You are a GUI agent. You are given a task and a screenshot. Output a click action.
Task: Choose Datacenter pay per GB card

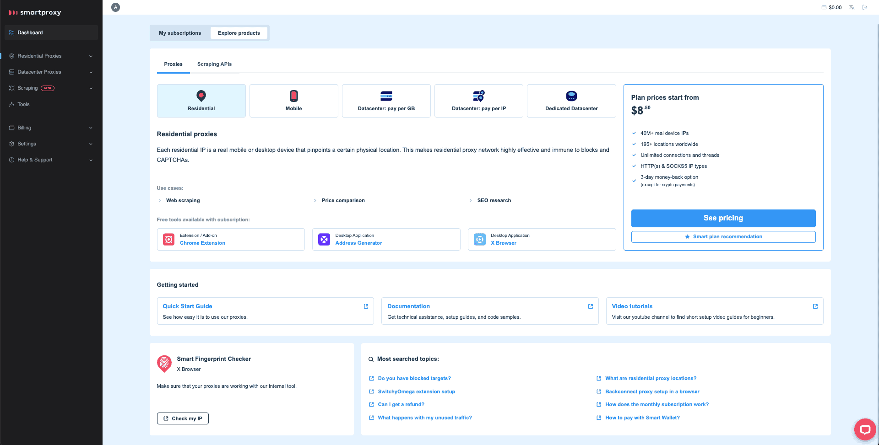pyautogui.click(x=386, y=101)
